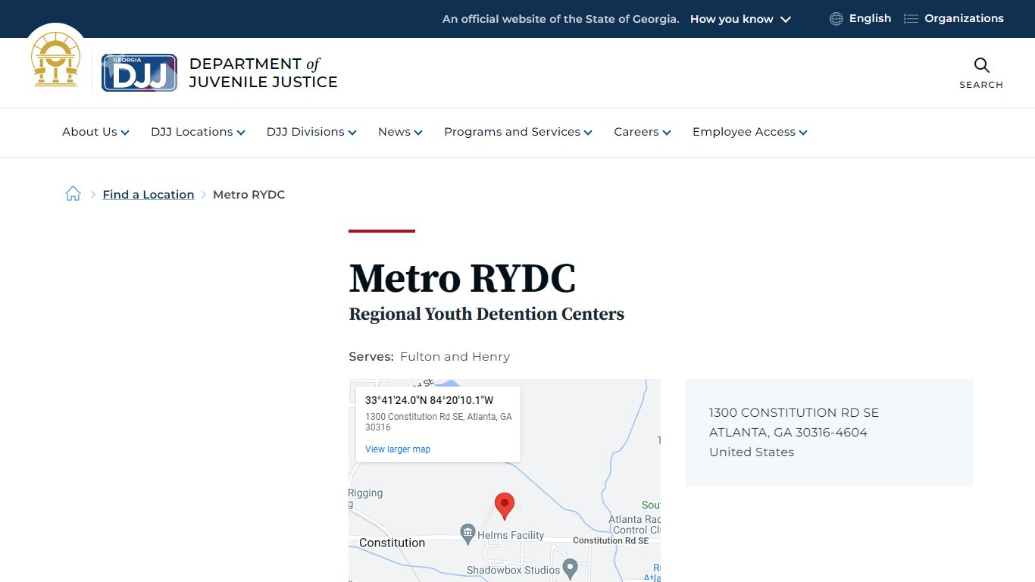Open the About Us menu
Viewport: 1035px width, 582px height.
tap(95, 132)
